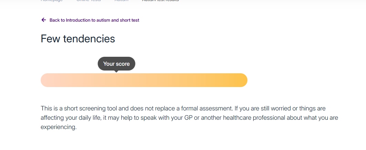366x150 pixels.
Task: Click the tooltip pointer below 'Your score'
Action: 116,71
